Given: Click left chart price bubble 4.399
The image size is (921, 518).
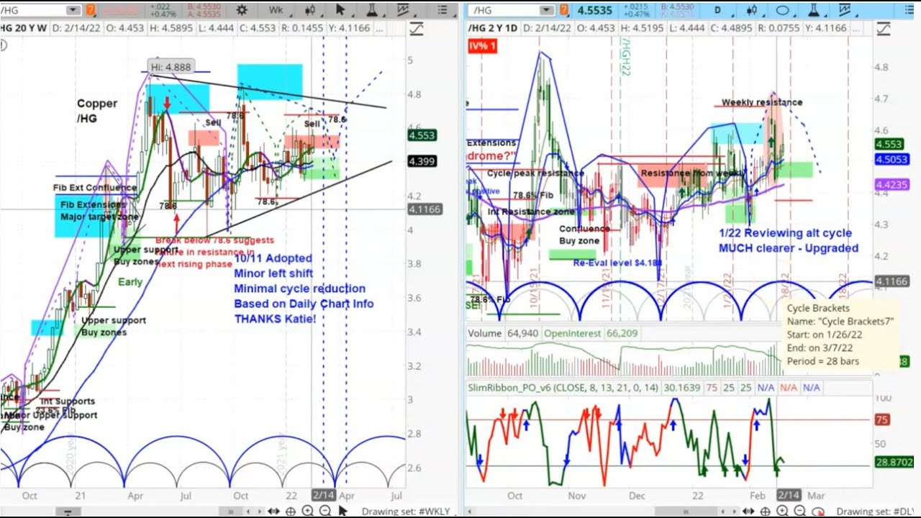Looking at the screenshot, I should pyautogui.click(x=422, y=162).
